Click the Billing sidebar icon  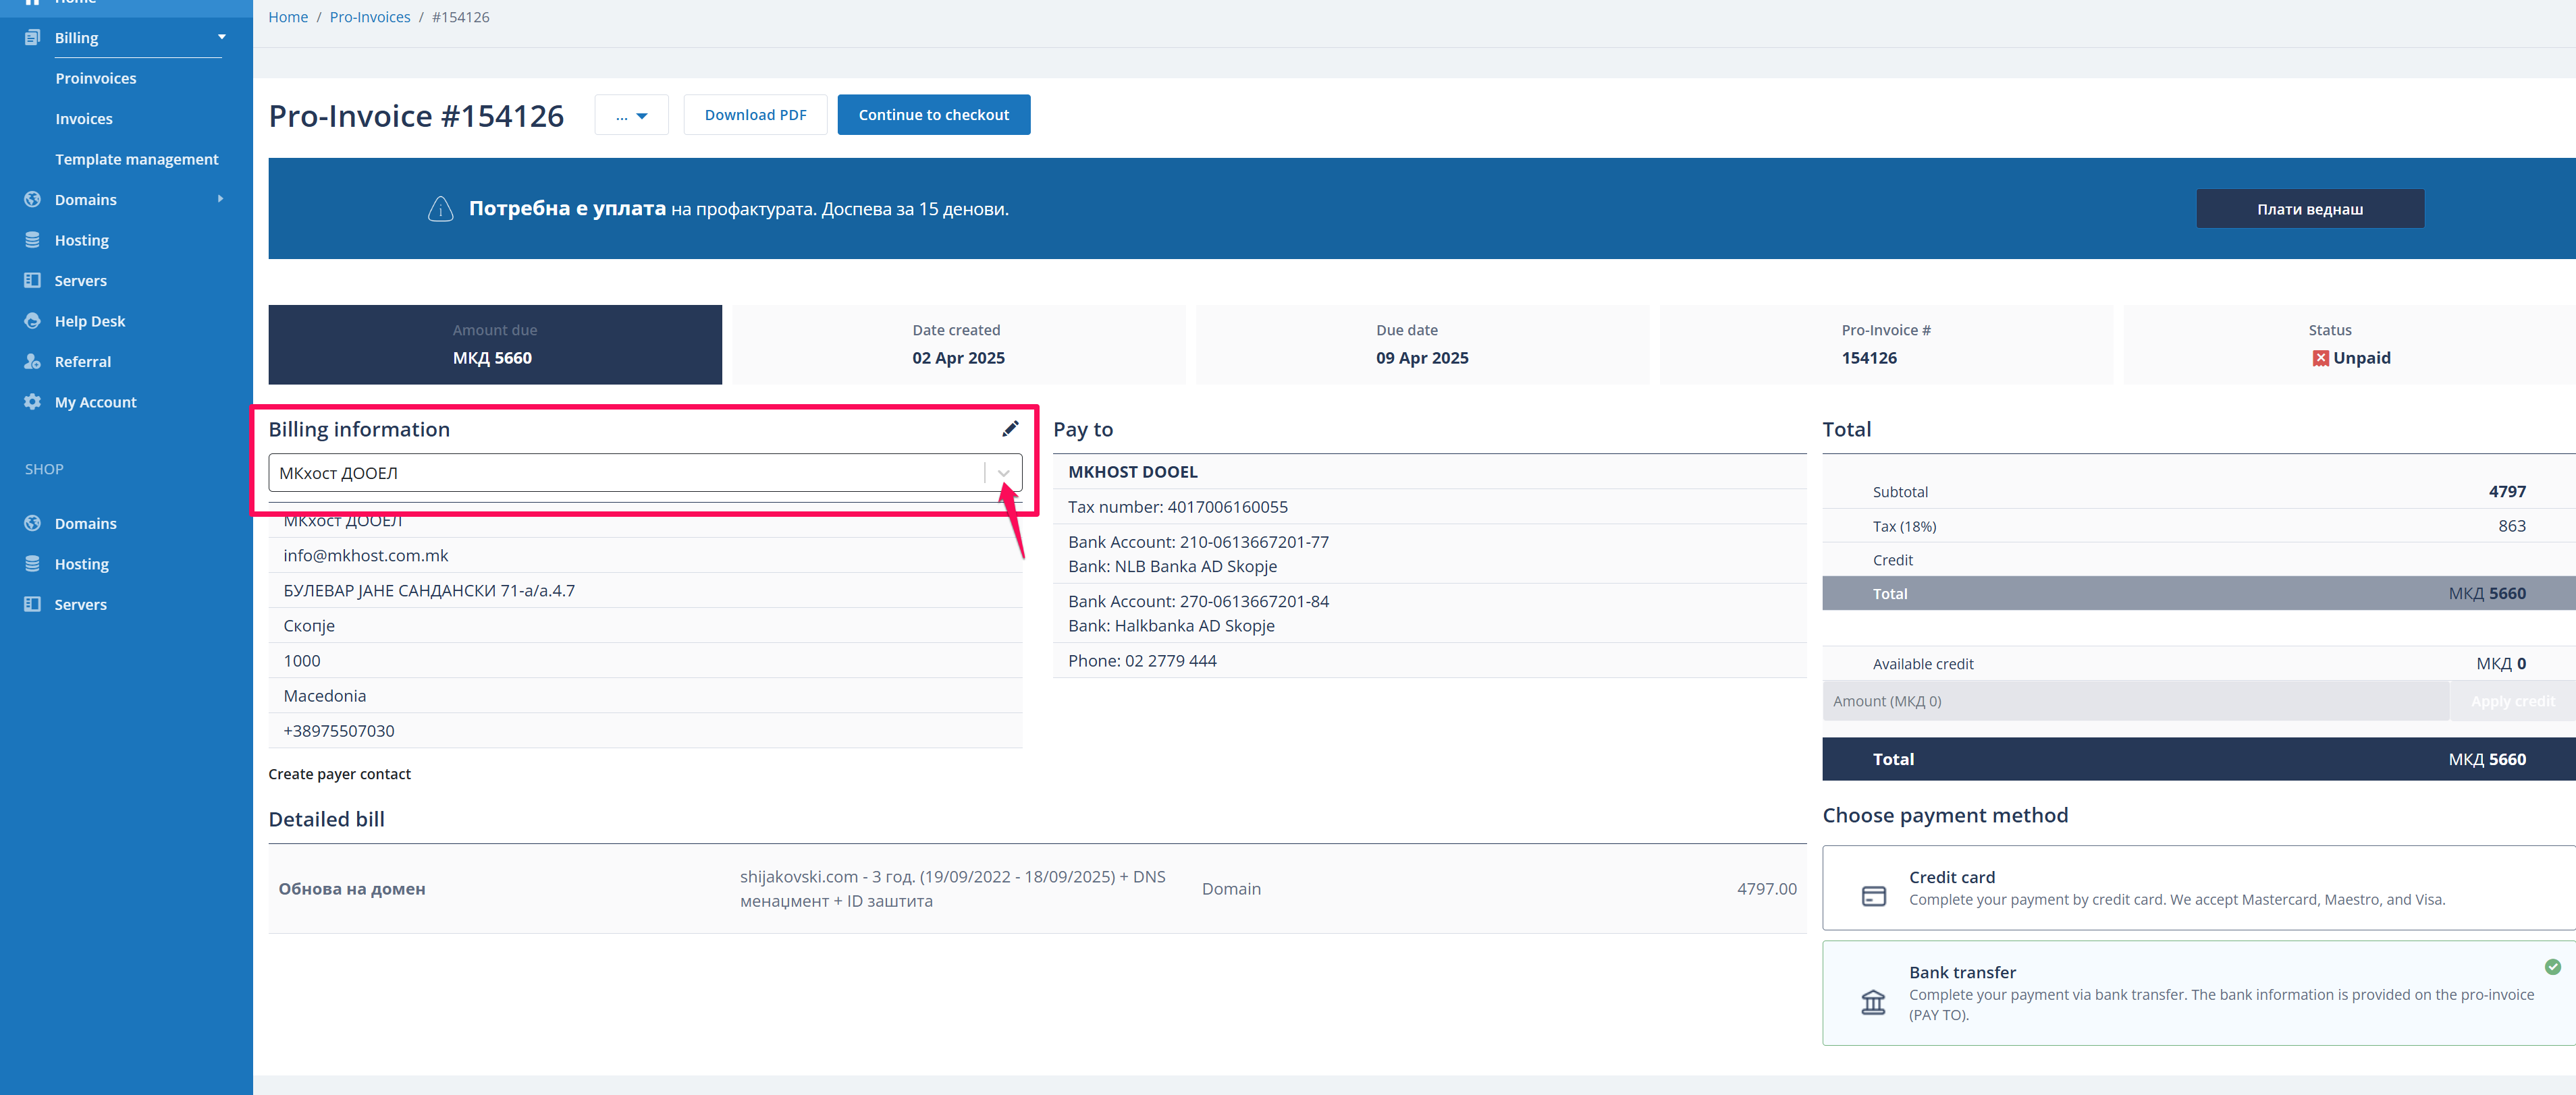pos(32,38)
